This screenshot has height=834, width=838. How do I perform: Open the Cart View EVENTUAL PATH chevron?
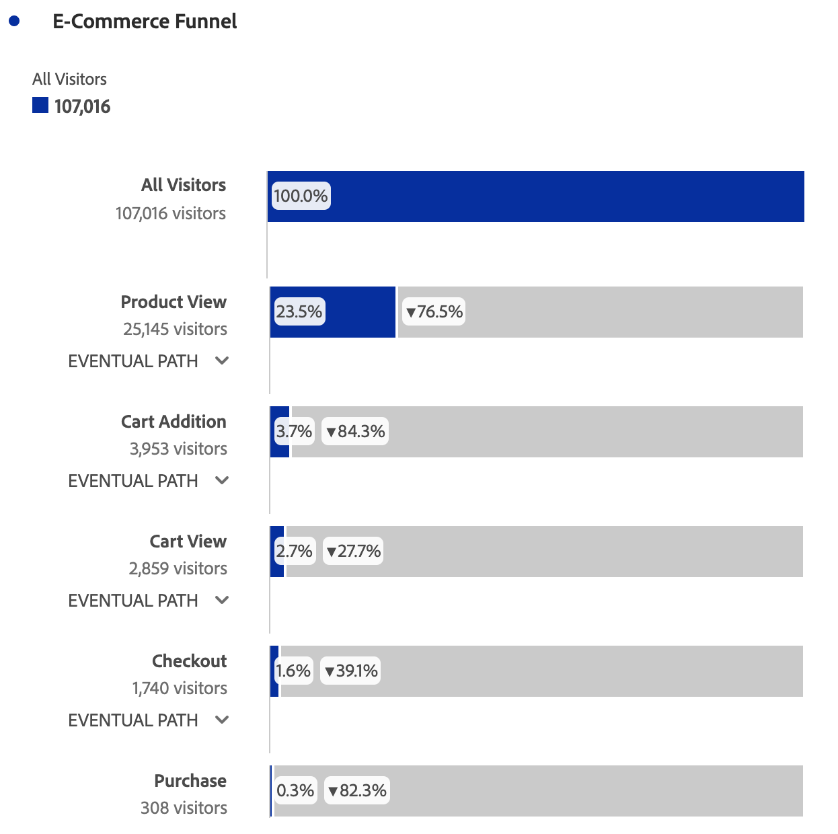coord(222,600)
